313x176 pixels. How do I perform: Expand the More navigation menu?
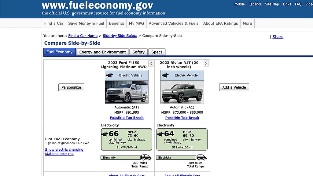pyautogui.click(x=247, y=23)
